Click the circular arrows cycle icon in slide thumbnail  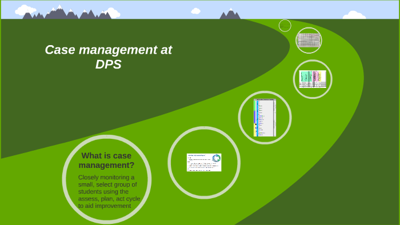217,158
